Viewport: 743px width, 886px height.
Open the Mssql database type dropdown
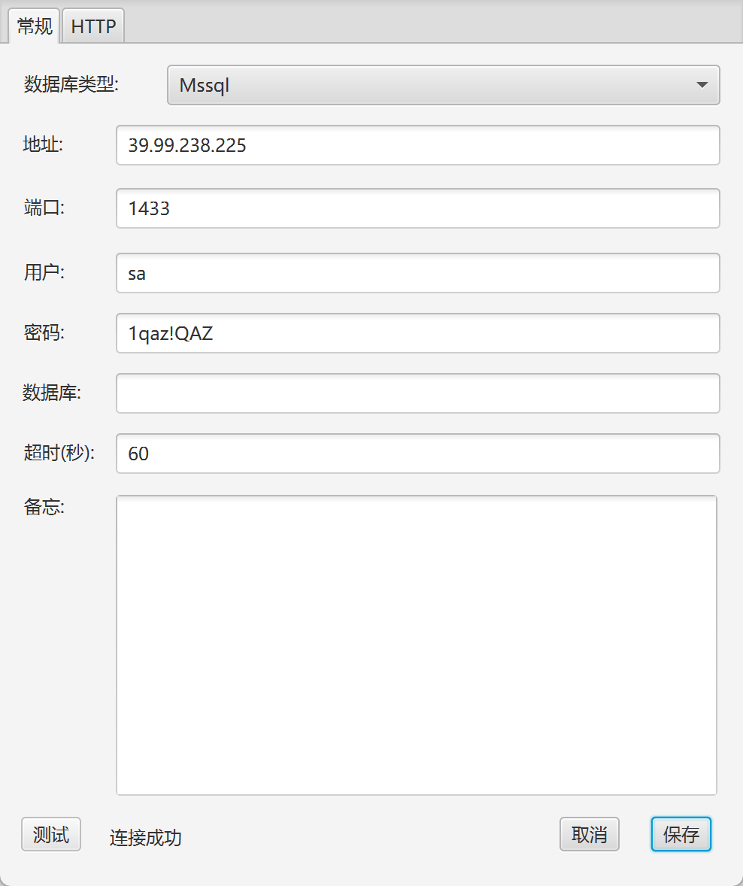[x=443, y=85]
